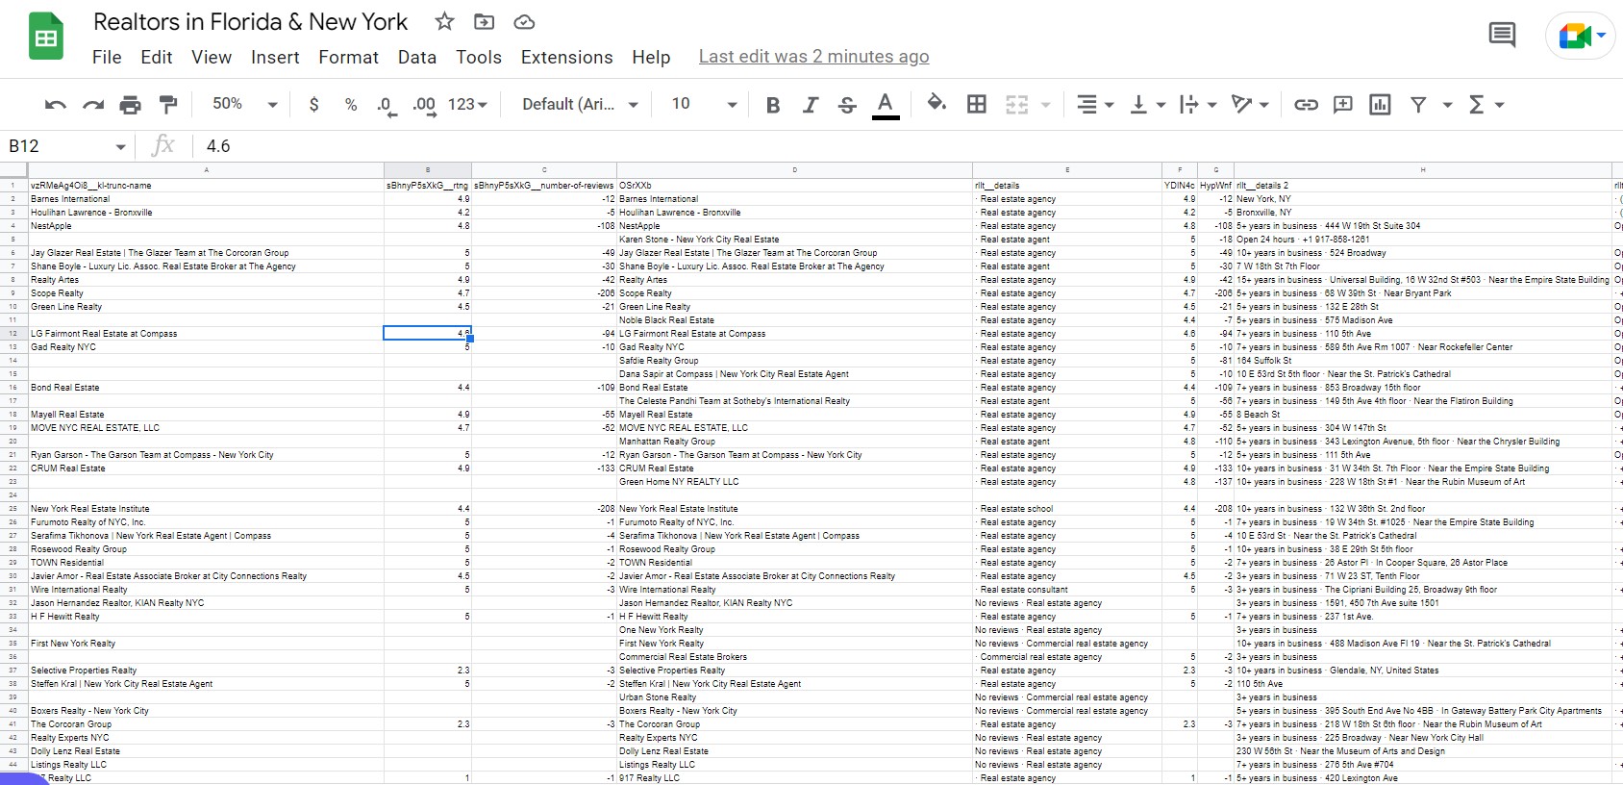Insert a link with chain icon
The width and height of the screenshot is (1623, 785).
coord(1306,104)
